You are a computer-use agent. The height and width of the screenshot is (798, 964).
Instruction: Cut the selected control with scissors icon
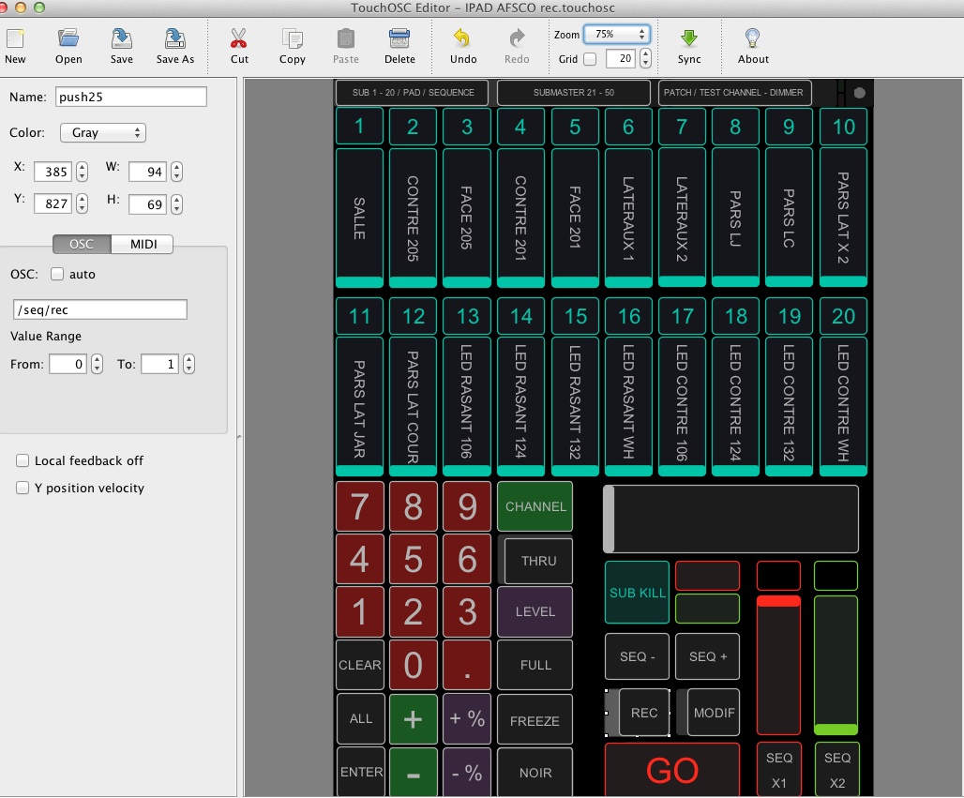pos(239,39)
